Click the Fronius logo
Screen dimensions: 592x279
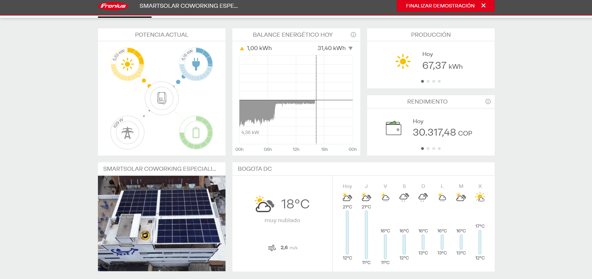coord(113,6)
